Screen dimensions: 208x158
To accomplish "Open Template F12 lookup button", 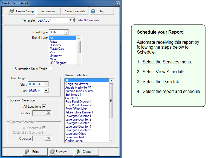I will (x=72, y=20).
